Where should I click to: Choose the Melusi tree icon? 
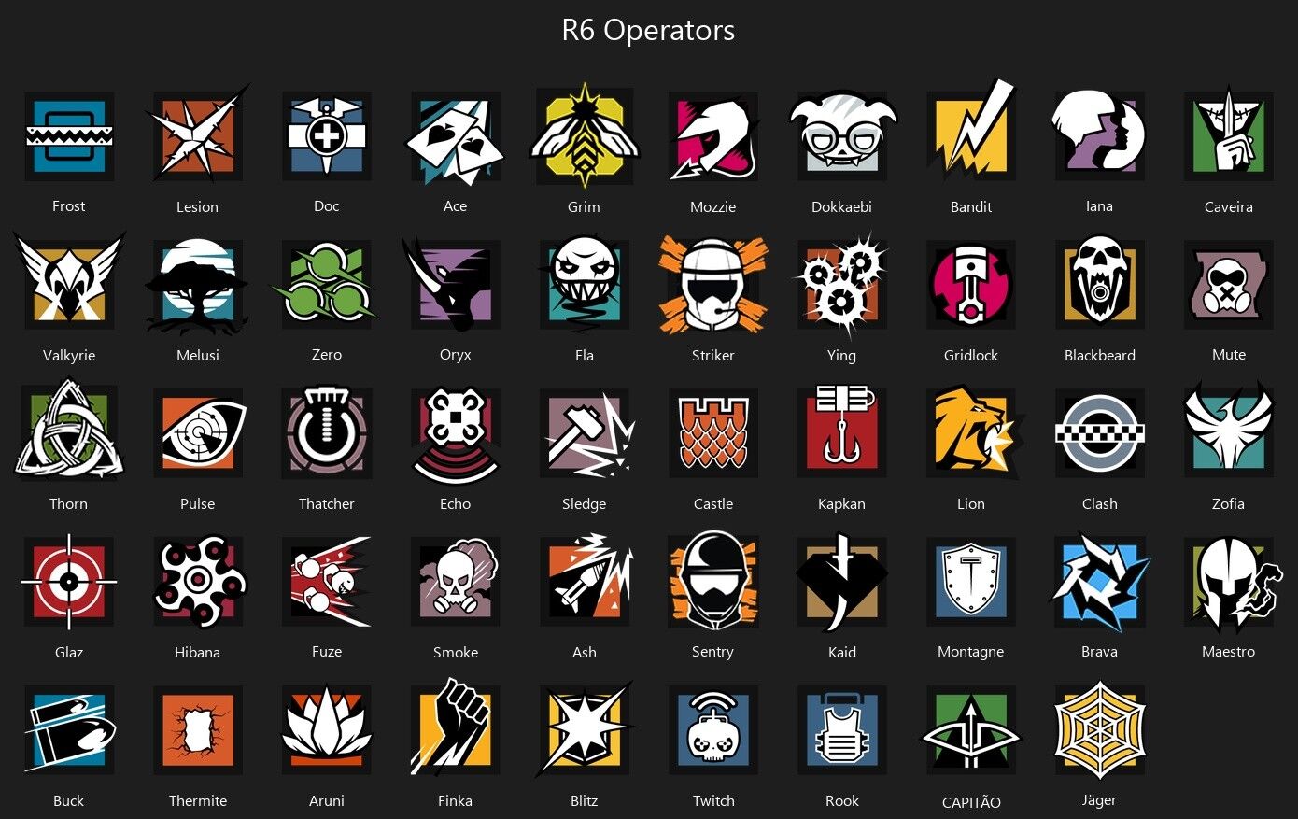pos(197,285)
